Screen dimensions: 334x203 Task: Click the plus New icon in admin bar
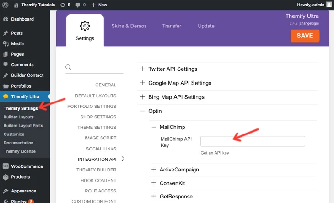93,5
